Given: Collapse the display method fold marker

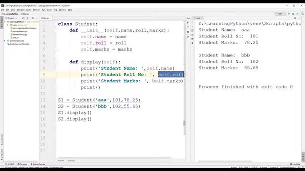Looking at the screenshot, I should coord(56,62).
